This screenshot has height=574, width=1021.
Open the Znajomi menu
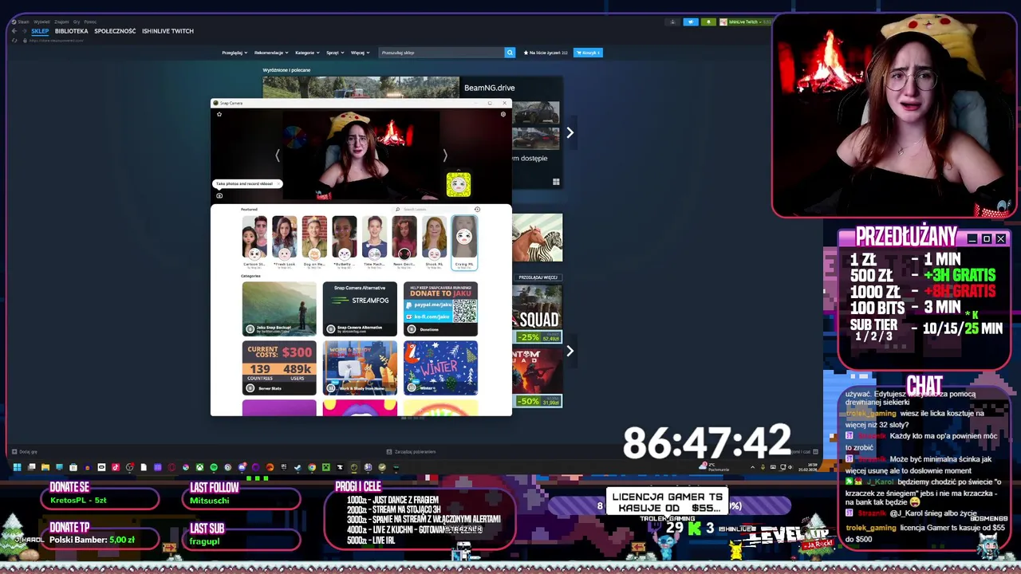pos(61,22)
